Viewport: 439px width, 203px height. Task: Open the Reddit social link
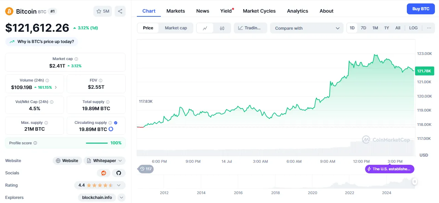[104, 173]
